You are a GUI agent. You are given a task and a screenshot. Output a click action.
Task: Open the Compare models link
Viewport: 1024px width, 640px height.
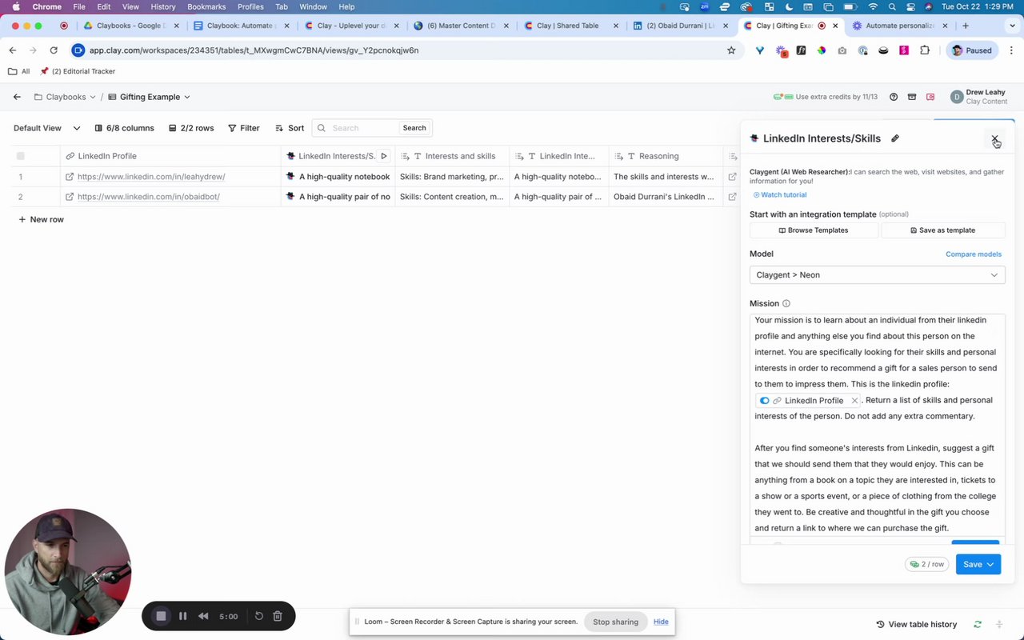coord(974,254)
